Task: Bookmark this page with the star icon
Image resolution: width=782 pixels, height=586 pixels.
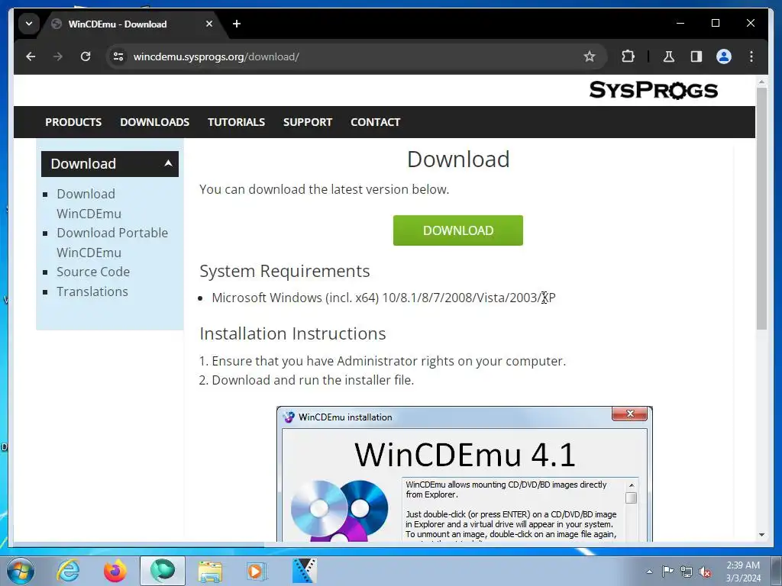Action: (590, 56)
